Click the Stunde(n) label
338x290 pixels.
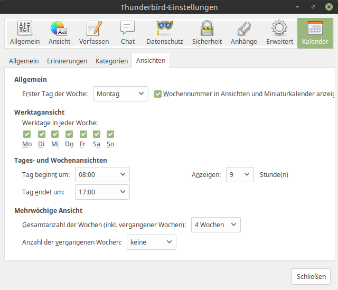click(x=274, y=175)
